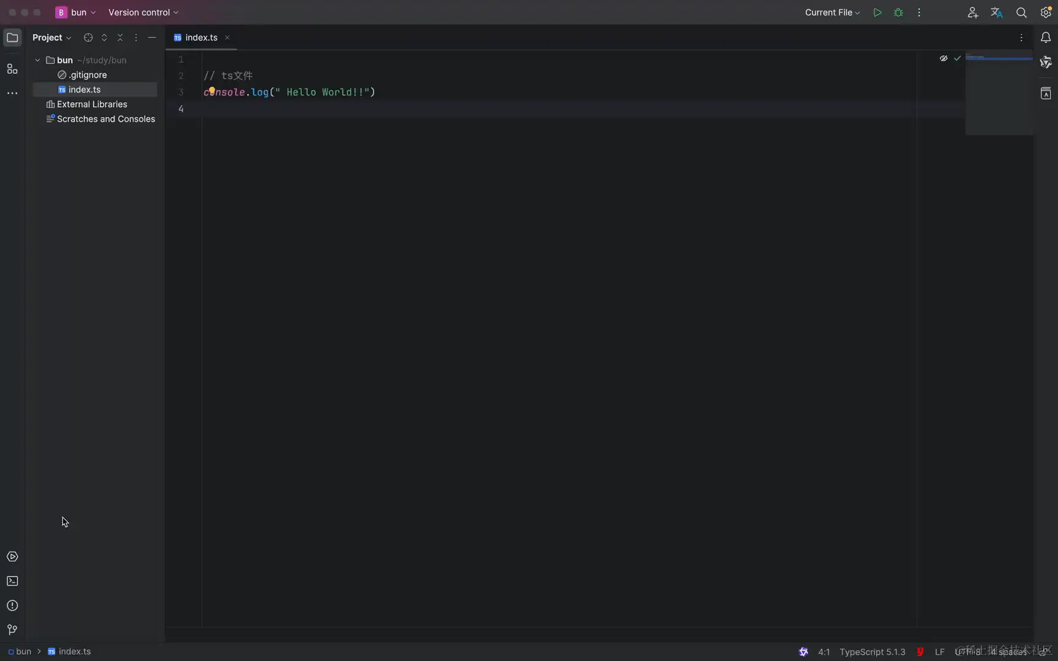1058x661 pixels.
Task: Collapse the bun folder tree node
Action: (37, 60)
